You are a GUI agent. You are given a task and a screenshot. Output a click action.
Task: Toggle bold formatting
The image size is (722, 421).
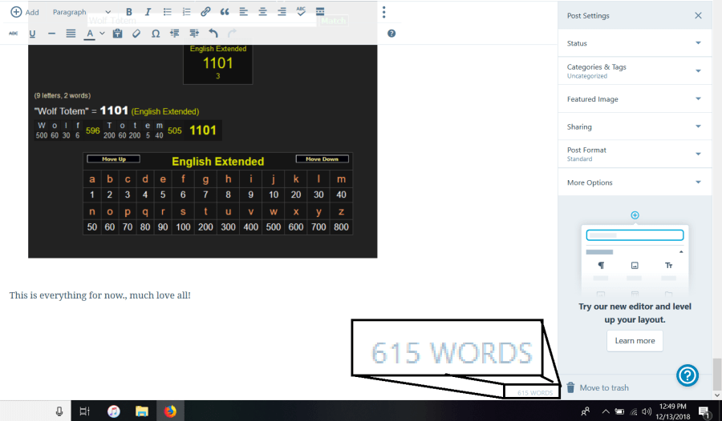128,12
